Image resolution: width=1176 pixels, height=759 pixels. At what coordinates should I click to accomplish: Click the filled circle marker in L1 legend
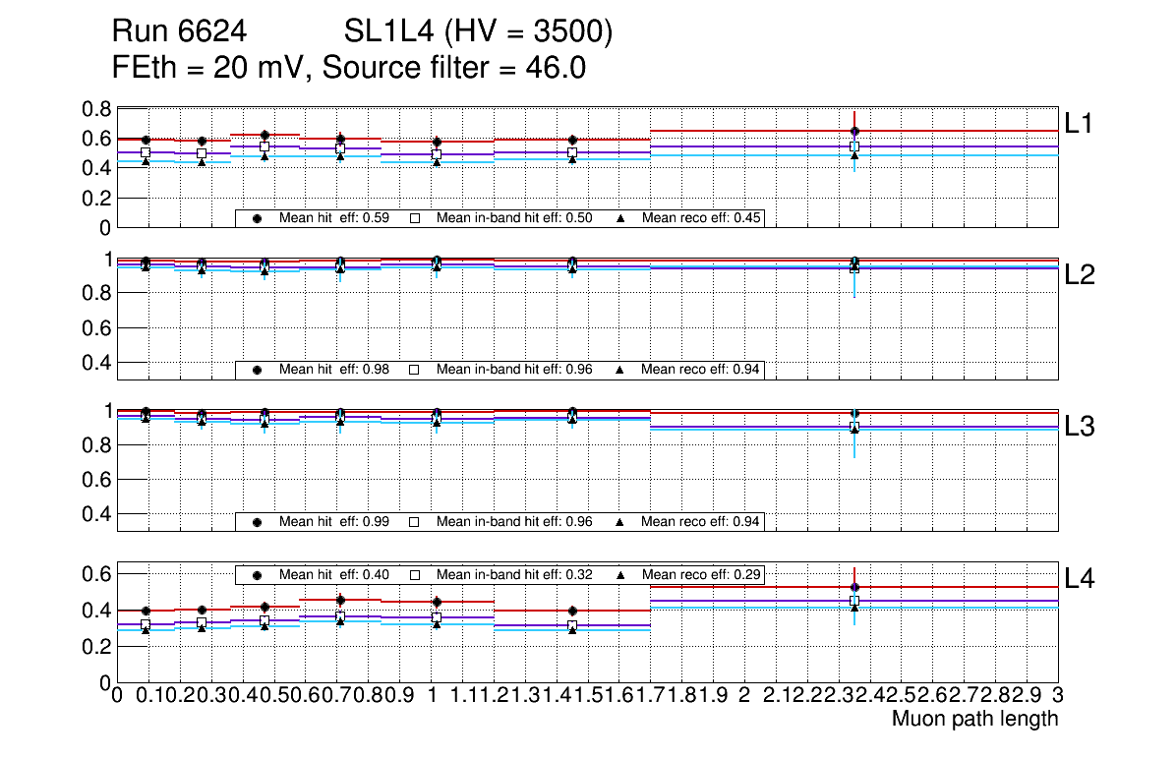(x=257, y=218)
